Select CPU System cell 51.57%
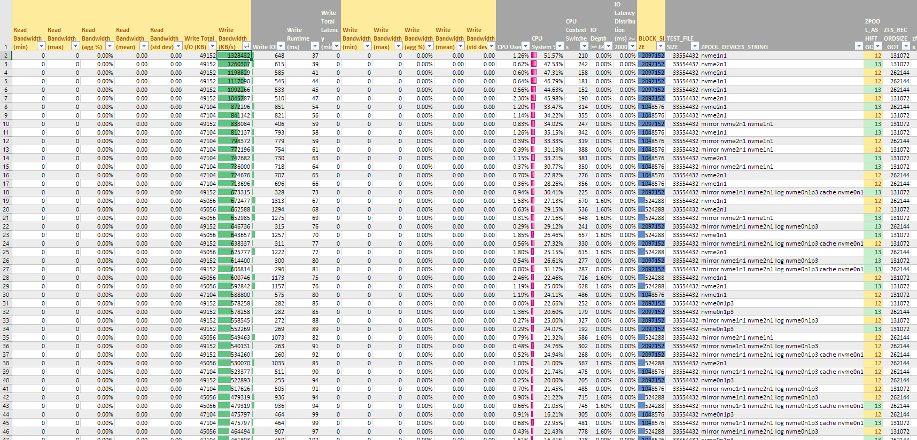The height and width of the screenshot is (440, 917). [547, 56]
